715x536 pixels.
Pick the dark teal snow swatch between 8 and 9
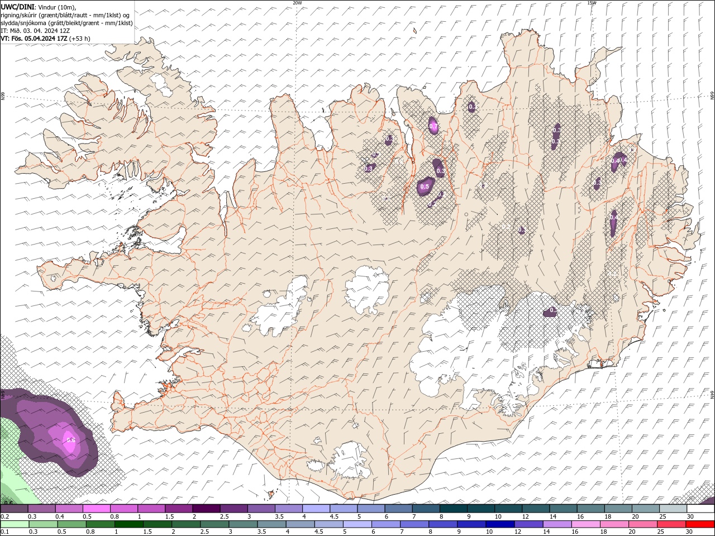pyautogui.click(x=452, y=509)
